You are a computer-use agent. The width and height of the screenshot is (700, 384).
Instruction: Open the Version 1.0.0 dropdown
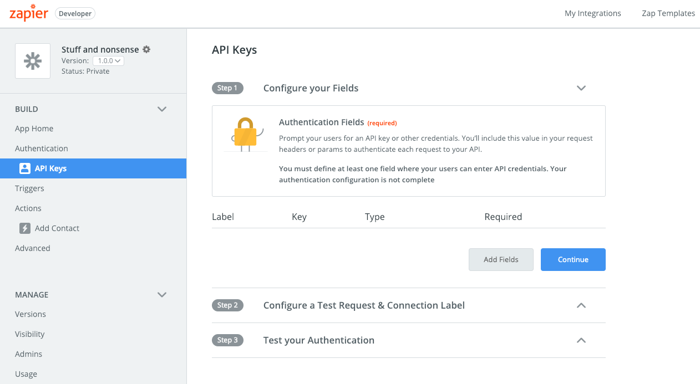(x=108, y=60)
